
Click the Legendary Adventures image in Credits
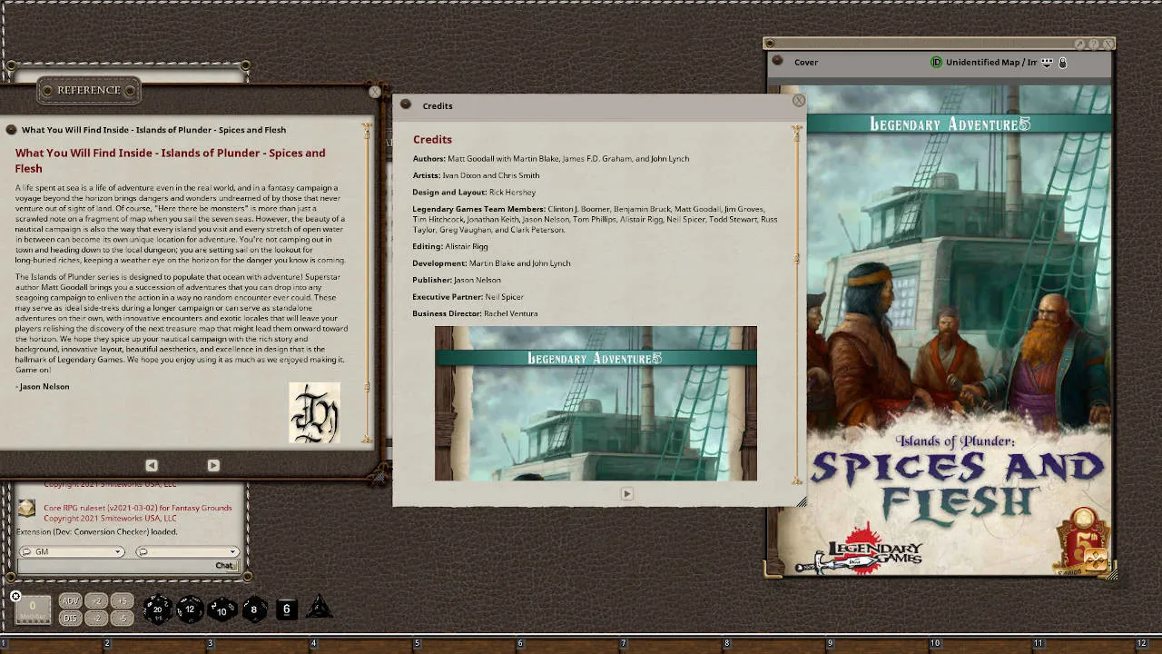(x=596, y=403)
